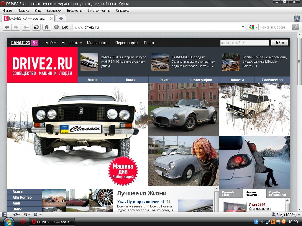Open the Правка menu
The height and width of the screenshot is (226, 302).
[23, 11]
